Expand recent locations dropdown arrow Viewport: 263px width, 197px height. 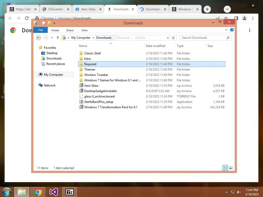pos(52,38)
